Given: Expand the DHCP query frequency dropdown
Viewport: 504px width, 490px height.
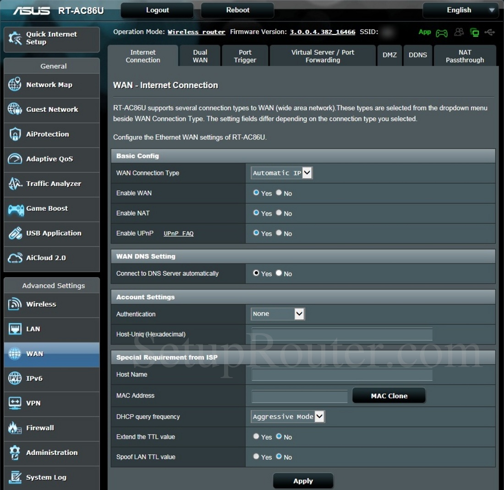Looking at the screenshot, I should [288, 417].
